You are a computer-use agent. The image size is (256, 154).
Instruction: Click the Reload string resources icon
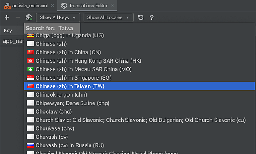[x=141, y=17]
